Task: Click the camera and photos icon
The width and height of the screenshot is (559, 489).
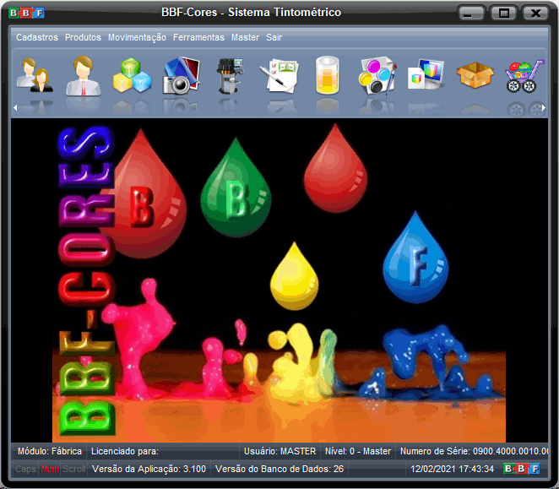Action: [181, 76]
